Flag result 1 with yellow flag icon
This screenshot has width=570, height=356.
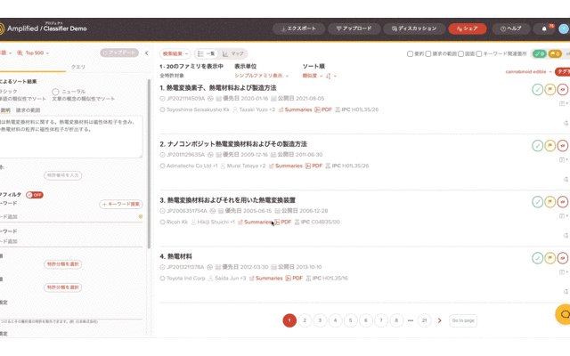pyautogui.click(x=550, y=89)
